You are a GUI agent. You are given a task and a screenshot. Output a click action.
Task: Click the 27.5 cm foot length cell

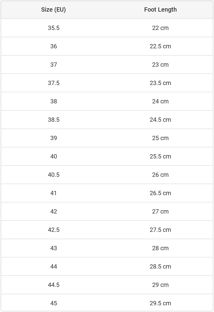point(160,230)
